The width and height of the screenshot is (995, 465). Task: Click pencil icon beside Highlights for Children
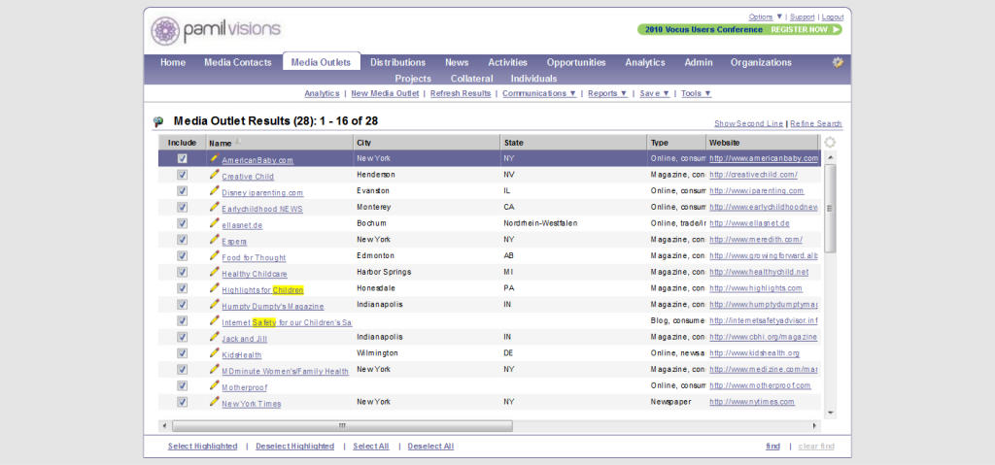coord(215,287)
